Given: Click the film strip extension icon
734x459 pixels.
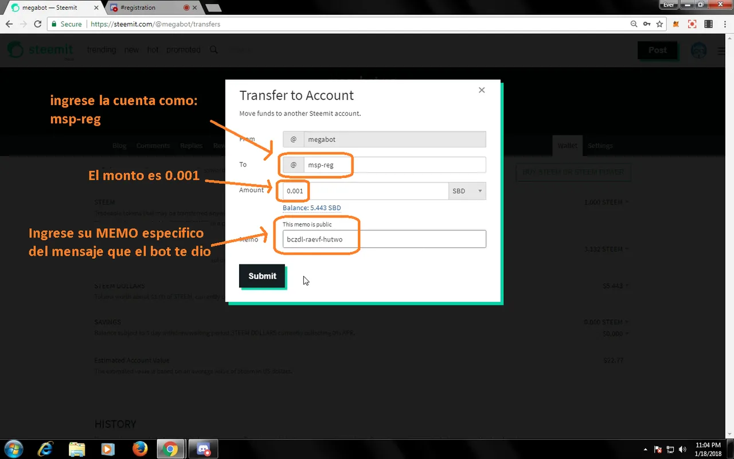Looking at the screenshot, I should [x=709, y=24].
